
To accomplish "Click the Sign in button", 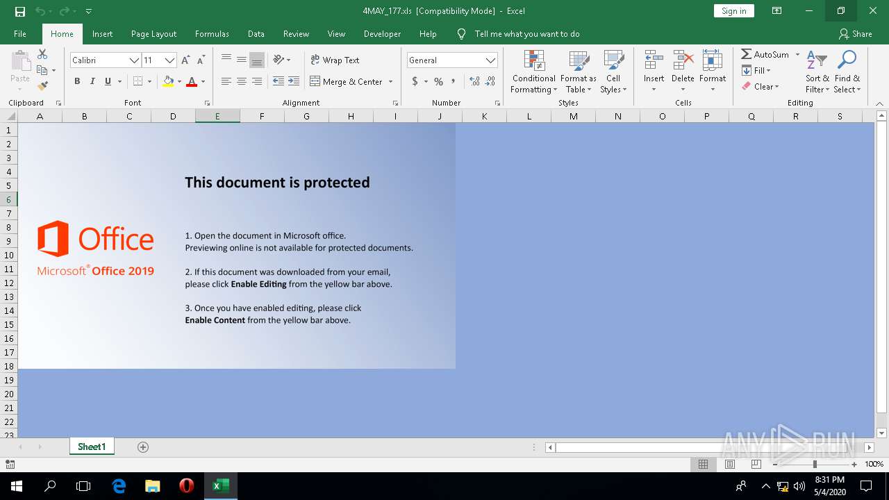I will click(x=733, y=11).
